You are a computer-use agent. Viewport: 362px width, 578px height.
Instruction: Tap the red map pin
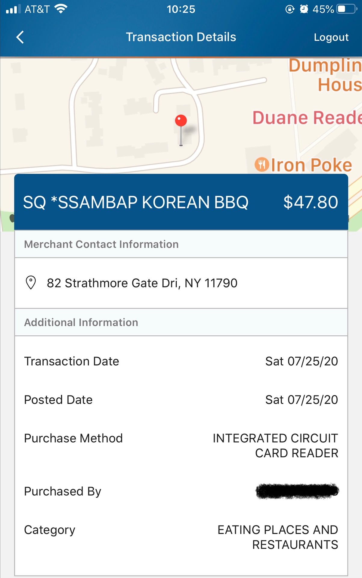pyautogui.click(x=181, y=121)
